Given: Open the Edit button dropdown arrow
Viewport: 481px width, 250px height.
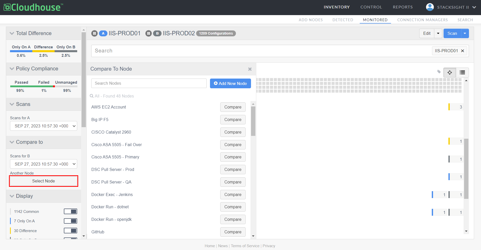Looking at the screenshot, I should [438, 33].
